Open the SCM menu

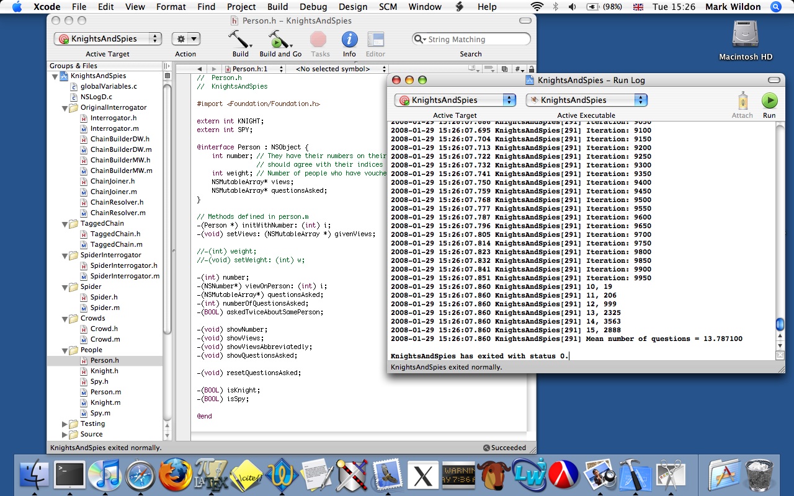click(x=388, y=7)
